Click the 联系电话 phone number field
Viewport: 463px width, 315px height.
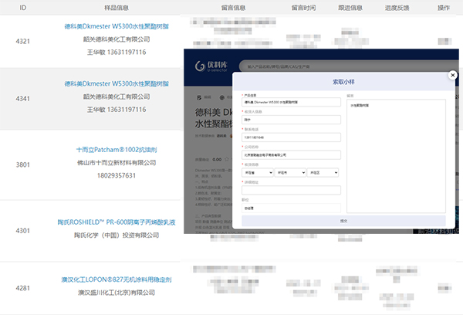pyautogui.click(x=291, y=137)
